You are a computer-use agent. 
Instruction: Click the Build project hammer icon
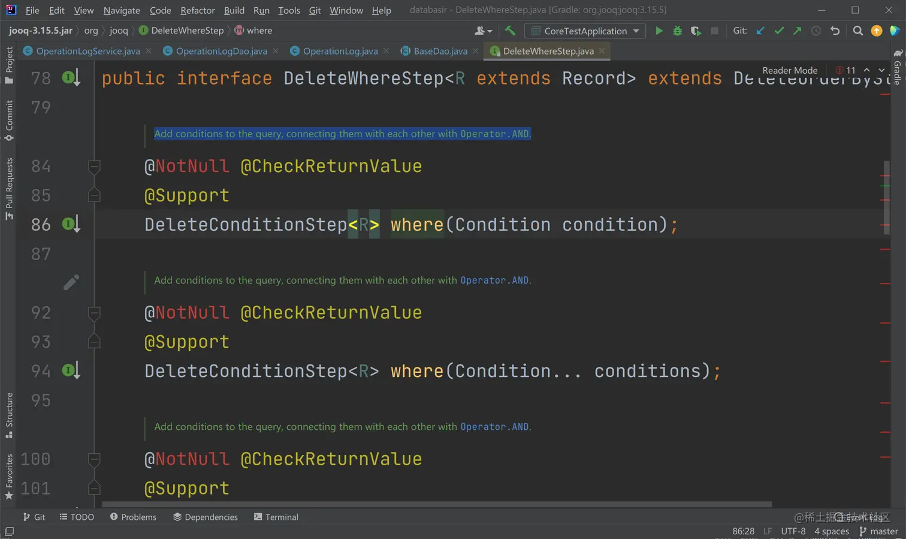tap(510, 31)
